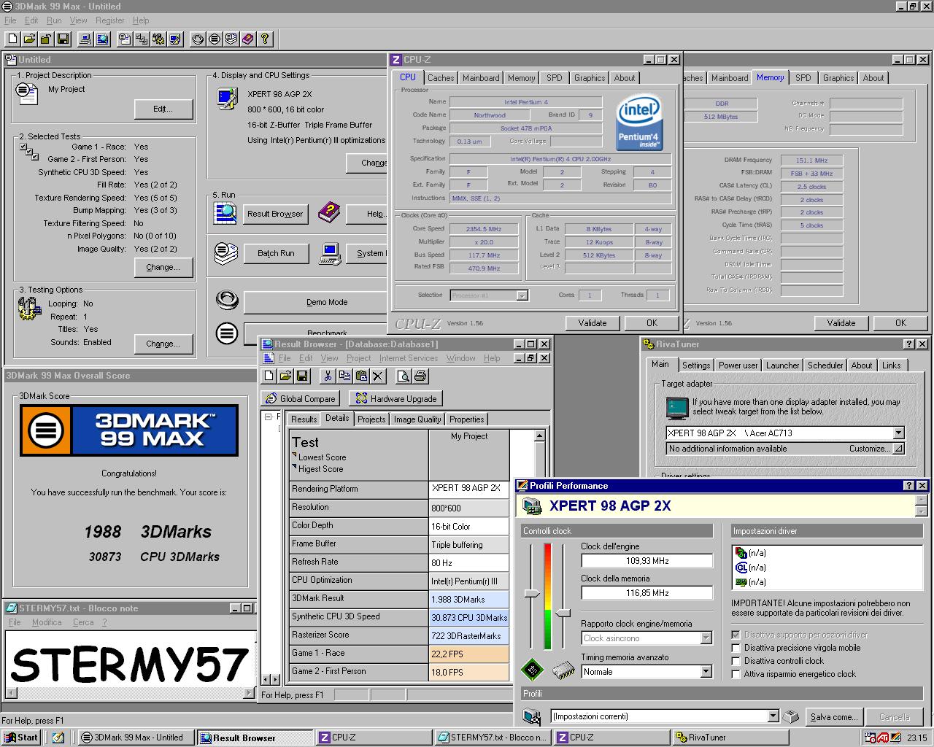Open the Register menu in 3DMark 99 Max

tap(109, 20)
